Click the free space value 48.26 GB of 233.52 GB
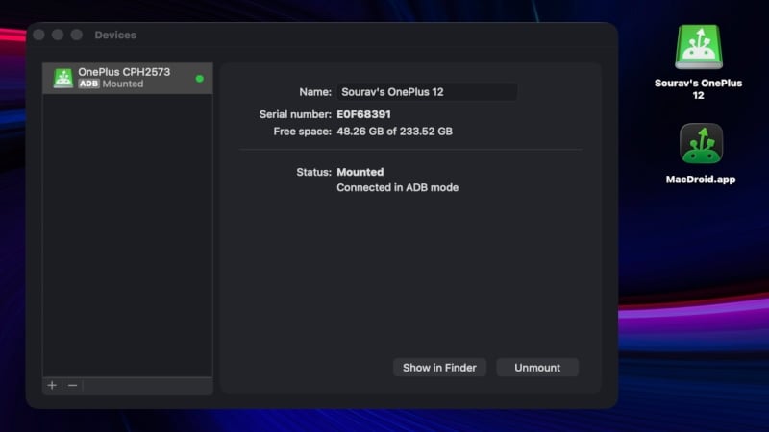The width and height of the screenshot is (769, 432). tap(394, 132)
